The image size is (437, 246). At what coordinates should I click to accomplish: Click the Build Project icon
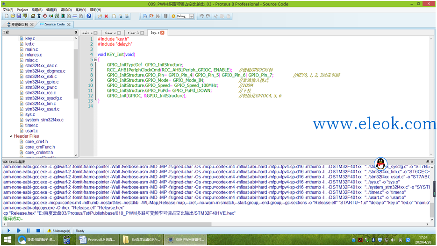pyautogui.click(x=145, y=16)
